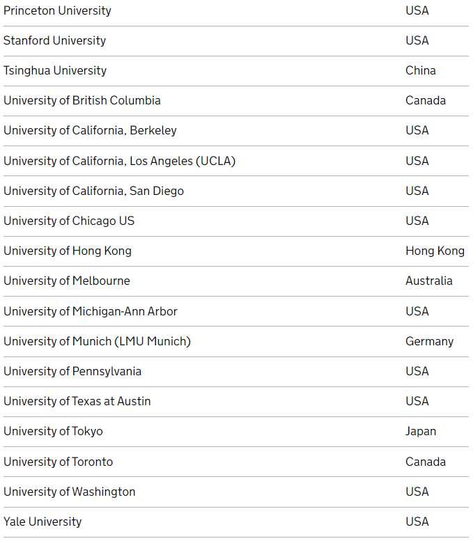The width and height of the screenshot is (473, 541).
Task: Select the Yale University entry
Action: coord(42,522)
